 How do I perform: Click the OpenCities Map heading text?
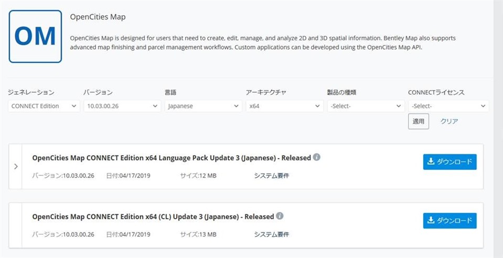[x=98, y=17]
